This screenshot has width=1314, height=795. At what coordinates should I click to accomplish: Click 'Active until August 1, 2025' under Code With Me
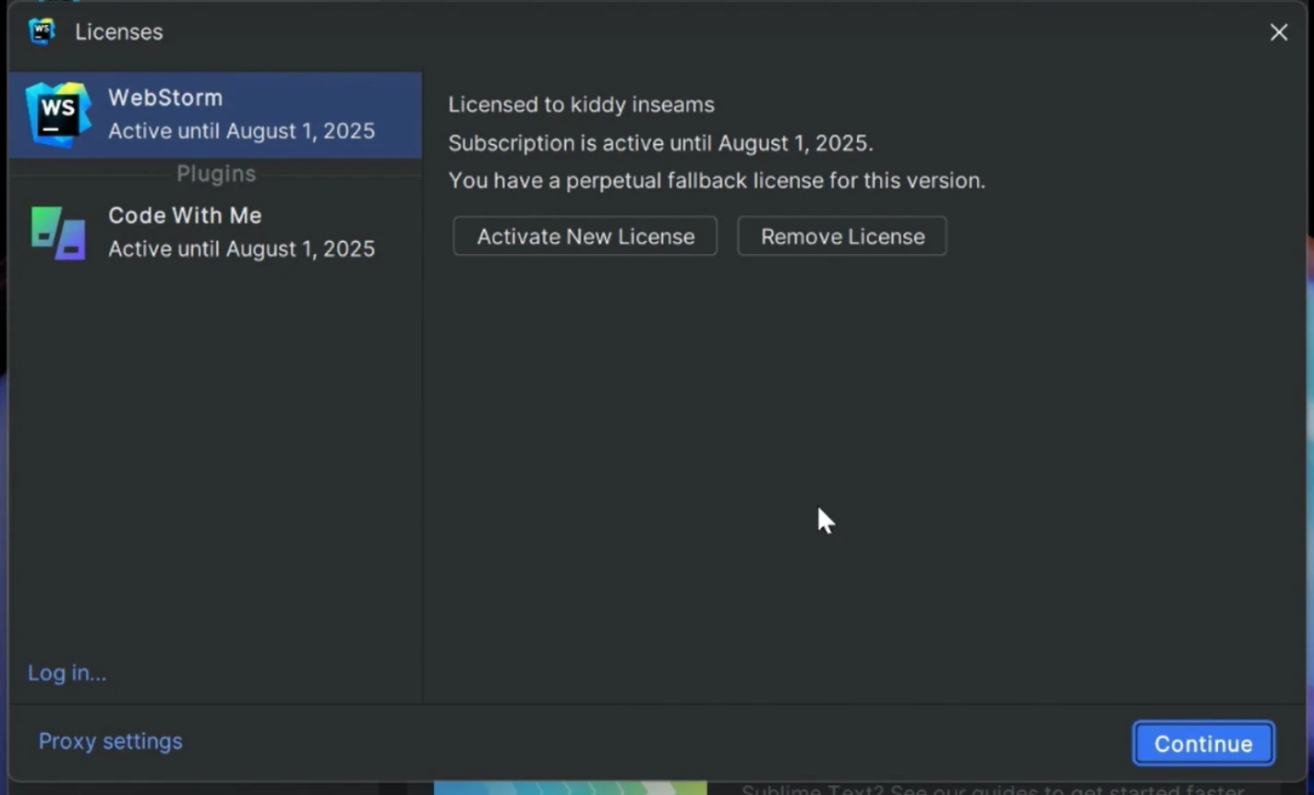point(242,248)
